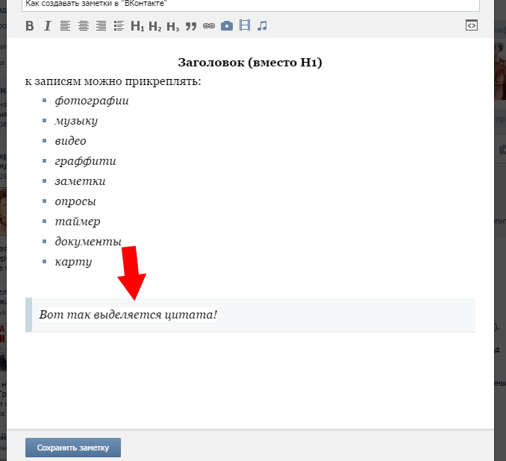The height and width of the screenshot is (461, 506).
Task: Save the note with Сохранить заметку
Action: (73, 448)
